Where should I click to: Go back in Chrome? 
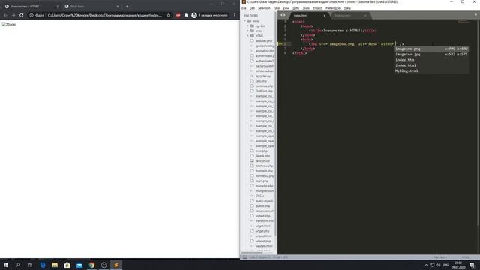(x=5, y=15)
